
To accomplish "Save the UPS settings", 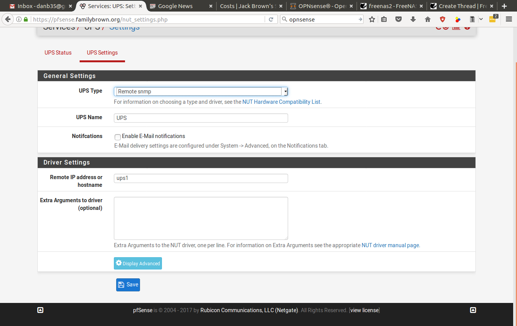I will pos(128,285).
